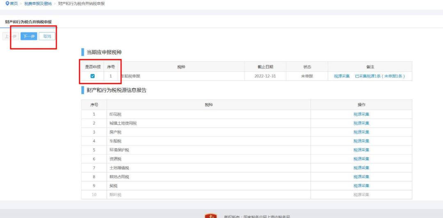Open 税源采集 for 资源税
This screenshot has height=218, width=443.
361,159
